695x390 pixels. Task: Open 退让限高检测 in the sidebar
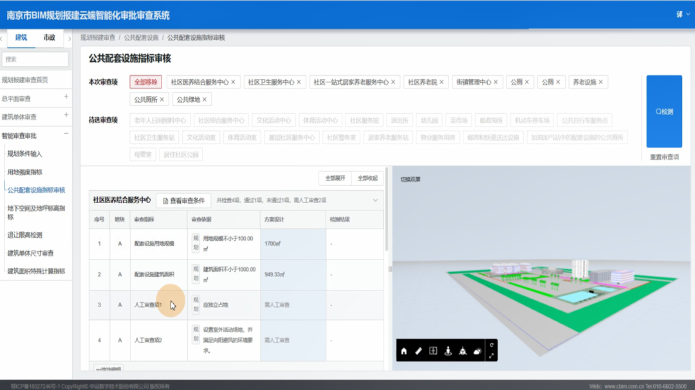[x=25, y=235]
